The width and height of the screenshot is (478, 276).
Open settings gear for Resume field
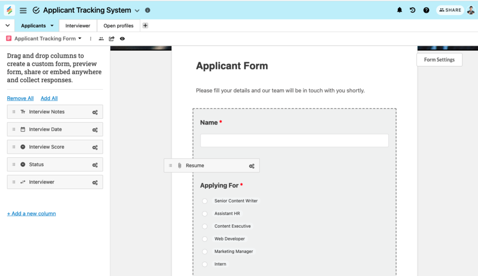point(252,166)
